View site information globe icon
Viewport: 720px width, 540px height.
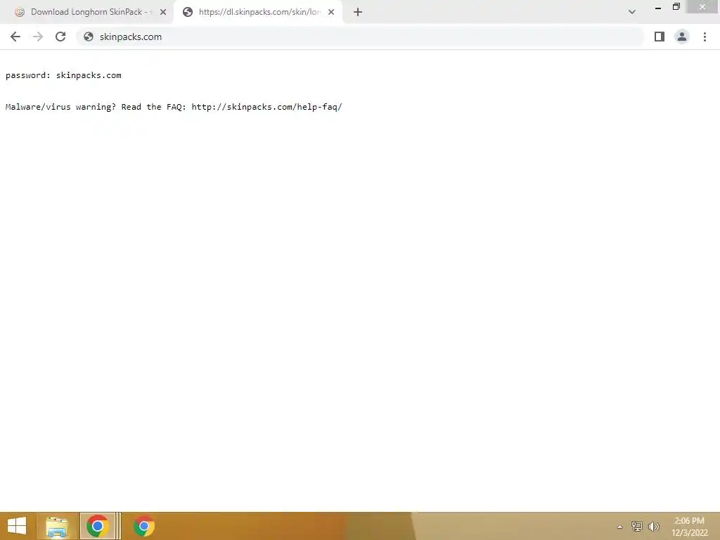click(89, 37)
